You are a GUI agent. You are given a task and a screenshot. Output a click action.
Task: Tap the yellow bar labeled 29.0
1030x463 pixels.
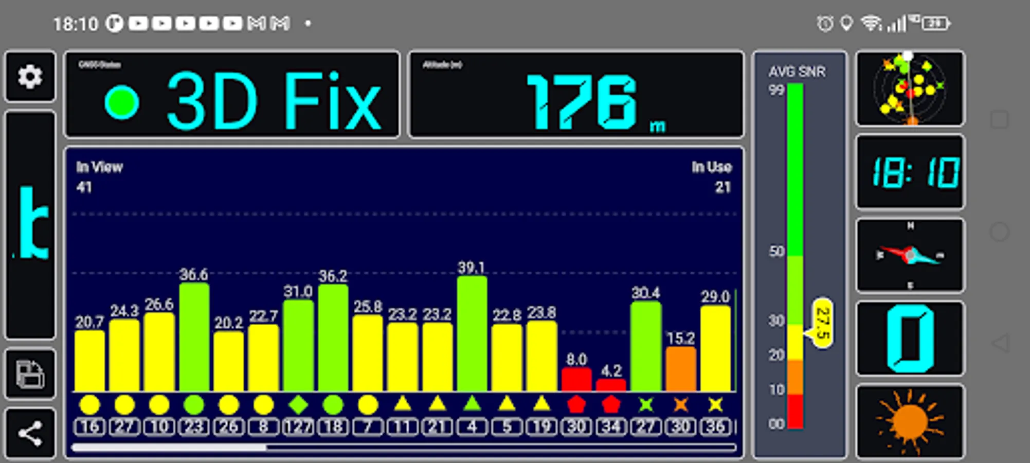point(715,349)
